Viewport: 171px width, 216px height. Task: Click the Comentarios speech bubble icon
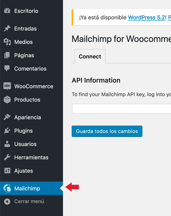pos(7,68)
